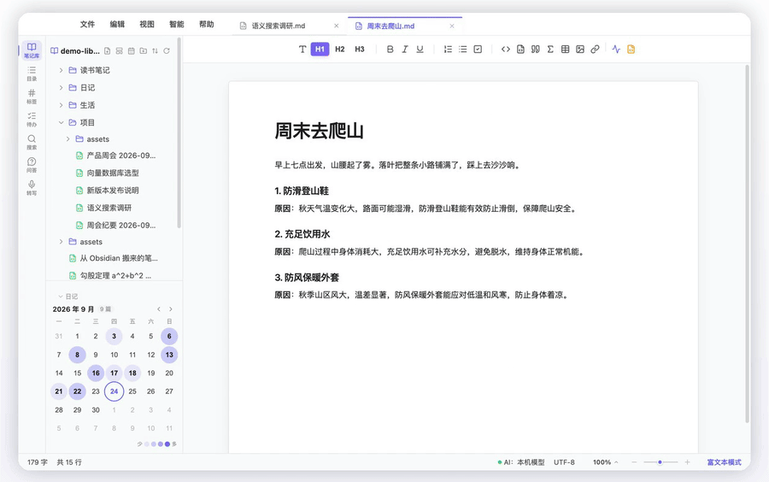Toggle underline formatting

[420, 49]
